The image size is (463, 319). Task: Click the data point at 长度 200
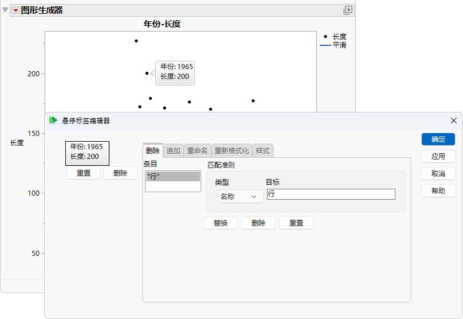click(x=147, y=73)
